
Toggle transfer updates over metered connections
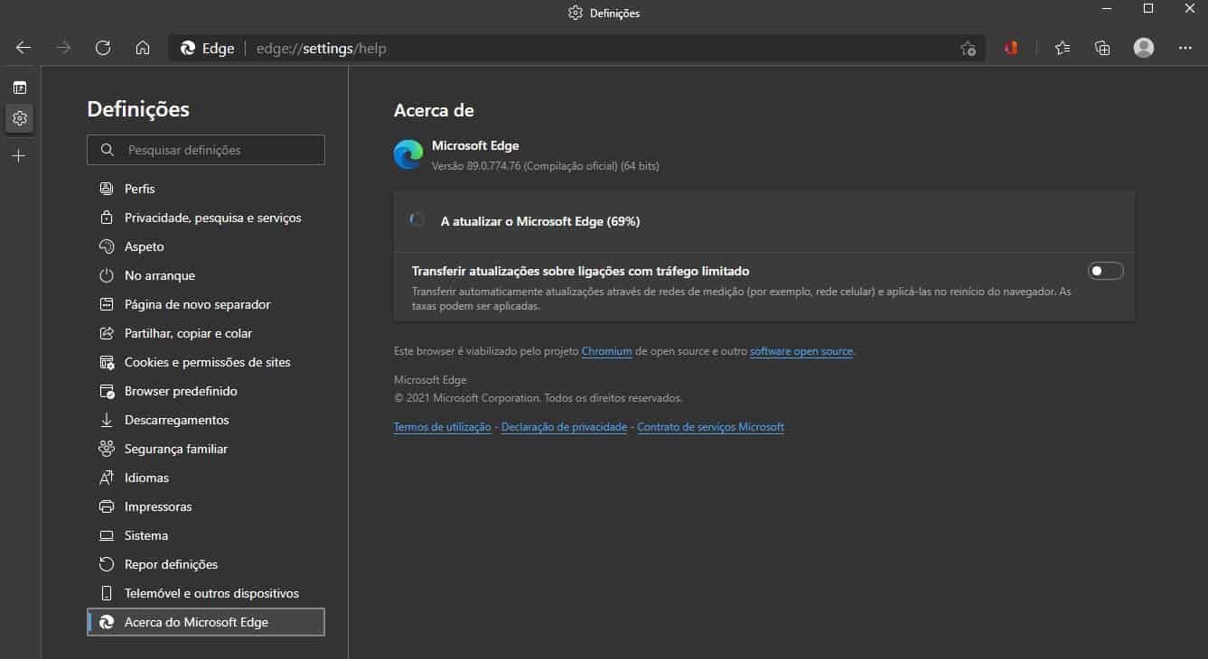tap(1105, 271)
